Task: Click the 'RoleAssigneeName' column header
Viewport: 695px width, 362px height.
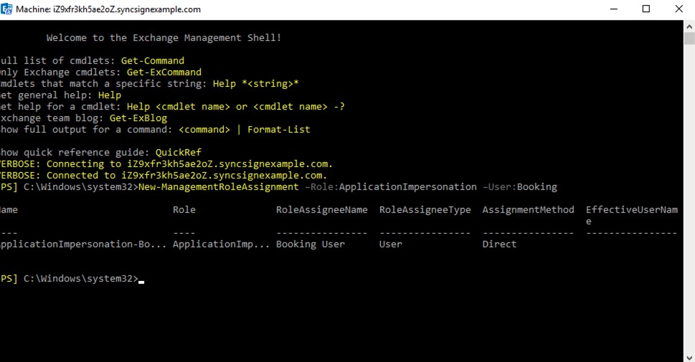Action: (x=322, y=210)
